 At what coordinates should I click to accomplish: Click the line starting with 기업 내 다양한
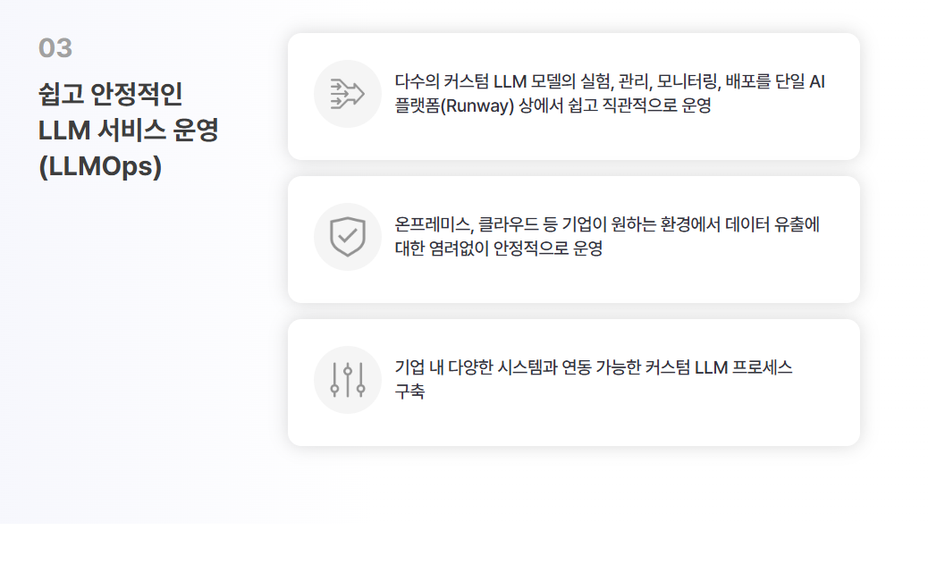coord(593,367)
